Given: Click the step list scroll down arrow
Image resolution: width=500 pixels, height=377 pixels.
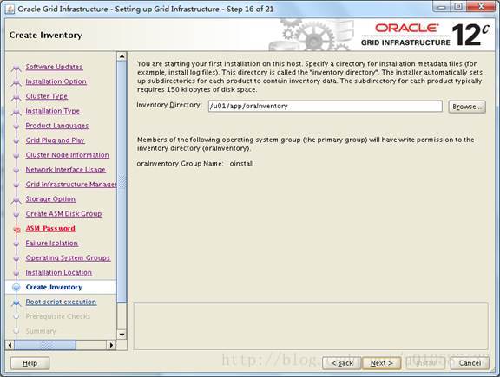Looking at the screenshot, I should tap(122, 335).
